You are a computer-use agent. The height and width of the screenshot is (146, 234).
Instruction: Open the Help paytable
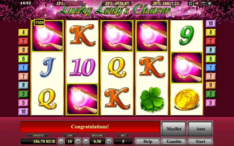148,141
